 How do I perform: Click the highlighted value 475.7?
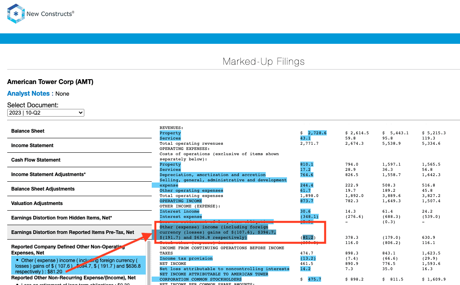click(x=314, y=279)
